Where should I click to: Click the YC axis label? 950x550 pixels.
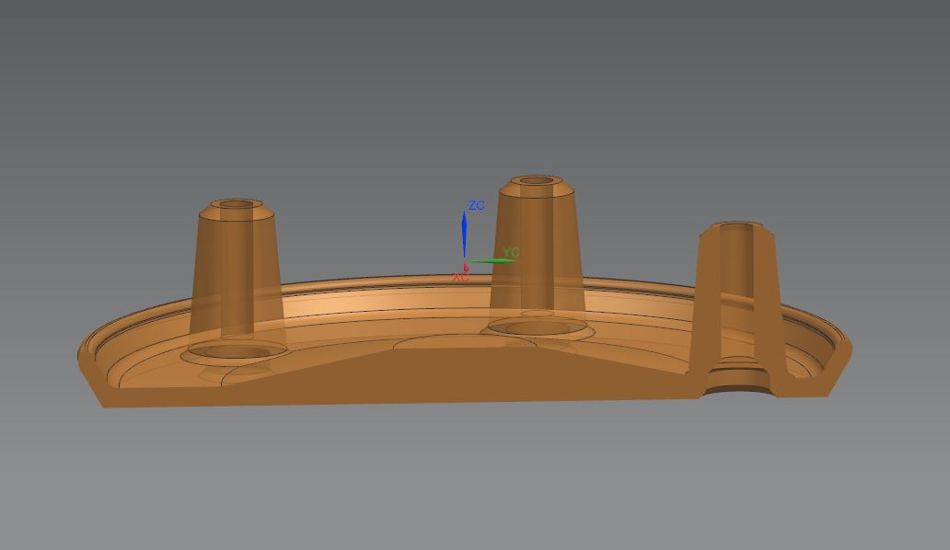(510, 249)
